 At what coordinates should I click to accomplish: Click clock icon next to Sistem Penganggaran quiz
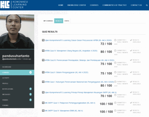click(115, 72)
